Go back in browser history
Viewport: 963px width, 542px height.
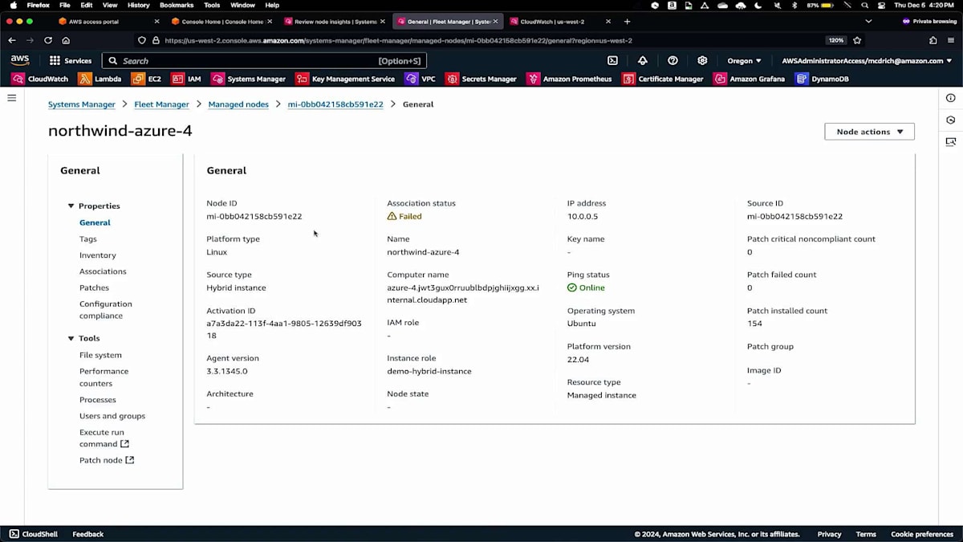tap(11, 40)
